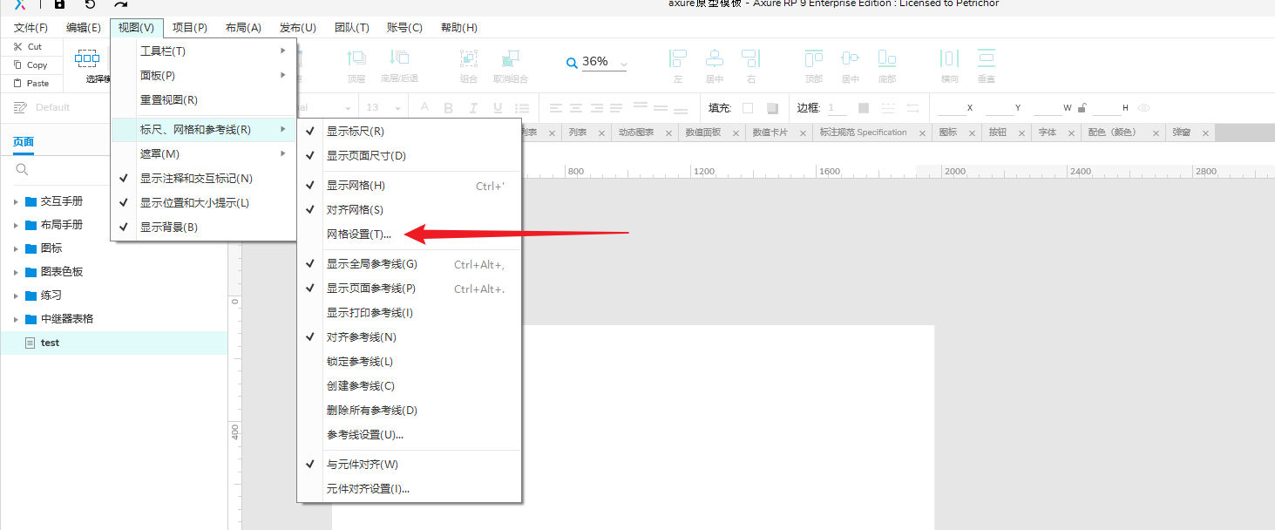Screen dimensions: 1275x530
Task: Toggle 对齐网格(S) snap option
Action: 410,210
